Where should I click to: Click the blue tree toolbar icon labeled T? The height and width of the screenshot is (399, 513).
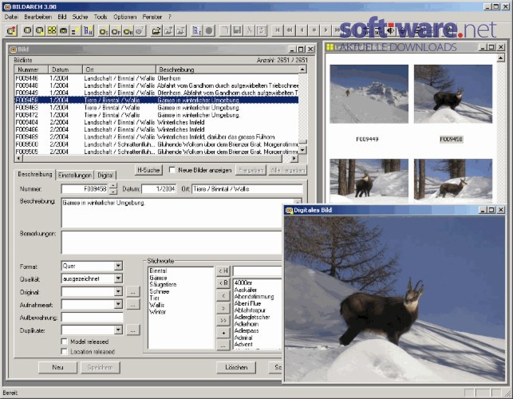[x=196, y=31]
